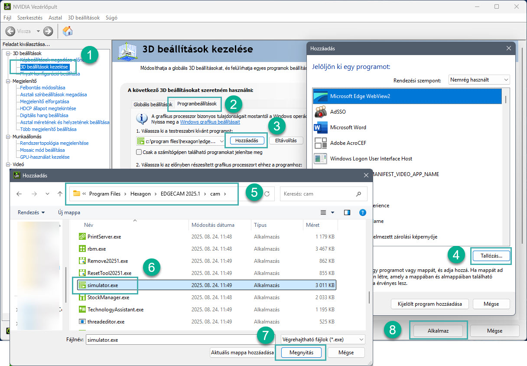
Task: Toggle the preview pane icon
Action: click(x=347, y=212)
